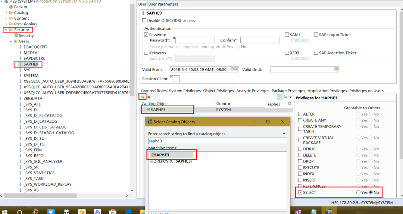The height and width of the screenshot is (214, 403).
Task: Open the calendar picker for Valid From
Action: (236, 69)
